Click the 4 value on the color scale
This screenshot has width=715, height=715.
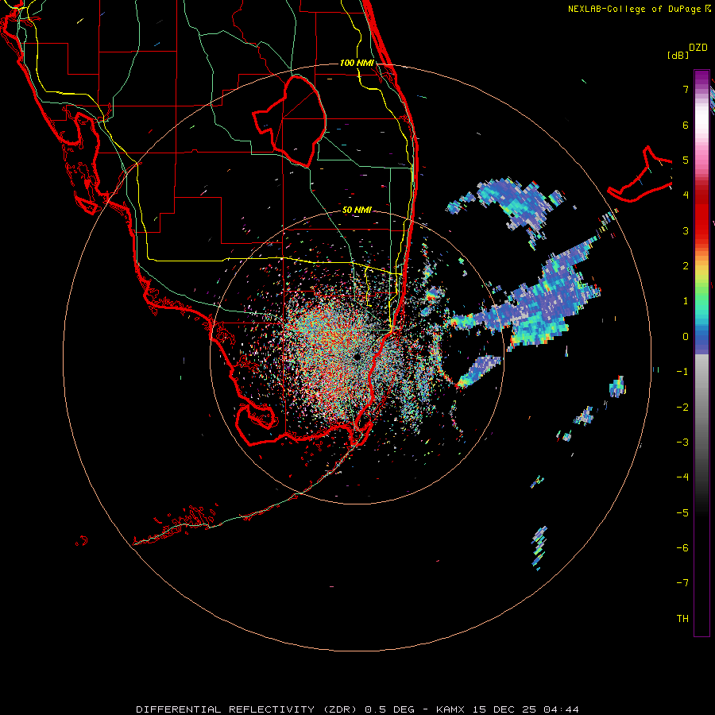click(686, 195)
